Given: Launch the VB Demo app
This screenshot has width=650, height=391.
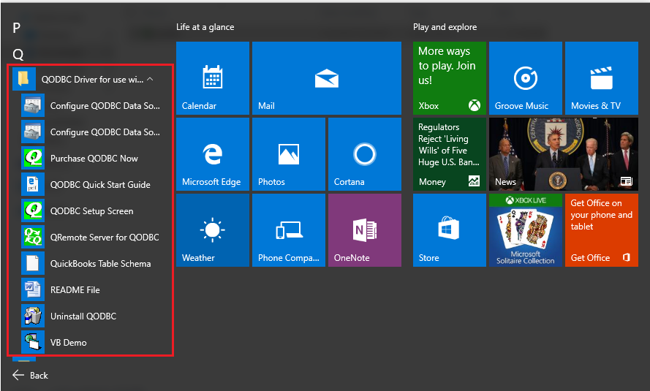Looking at the screenshot, I should coord(91,343).
